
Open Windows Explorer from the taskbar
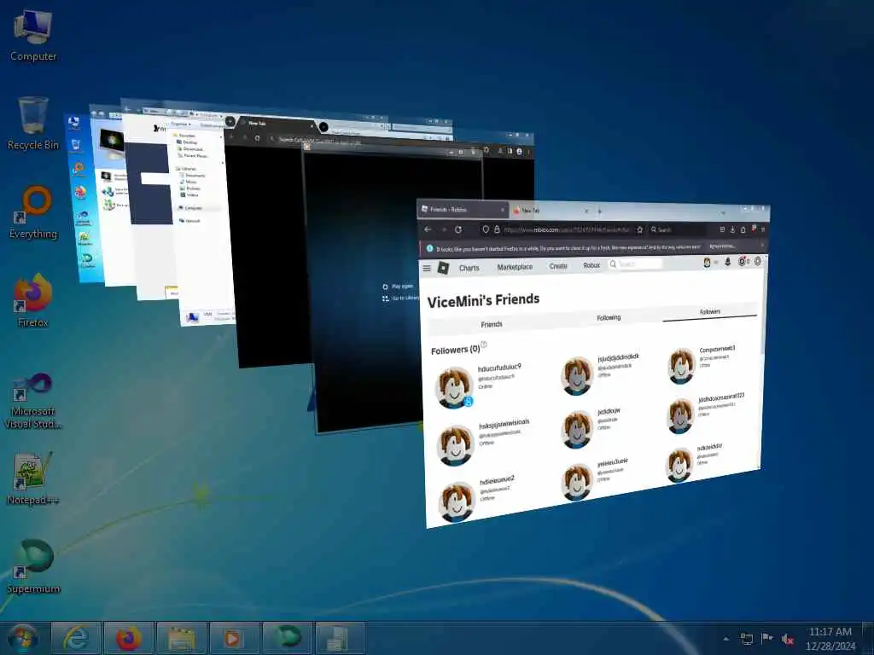click(x=181, y=638)
